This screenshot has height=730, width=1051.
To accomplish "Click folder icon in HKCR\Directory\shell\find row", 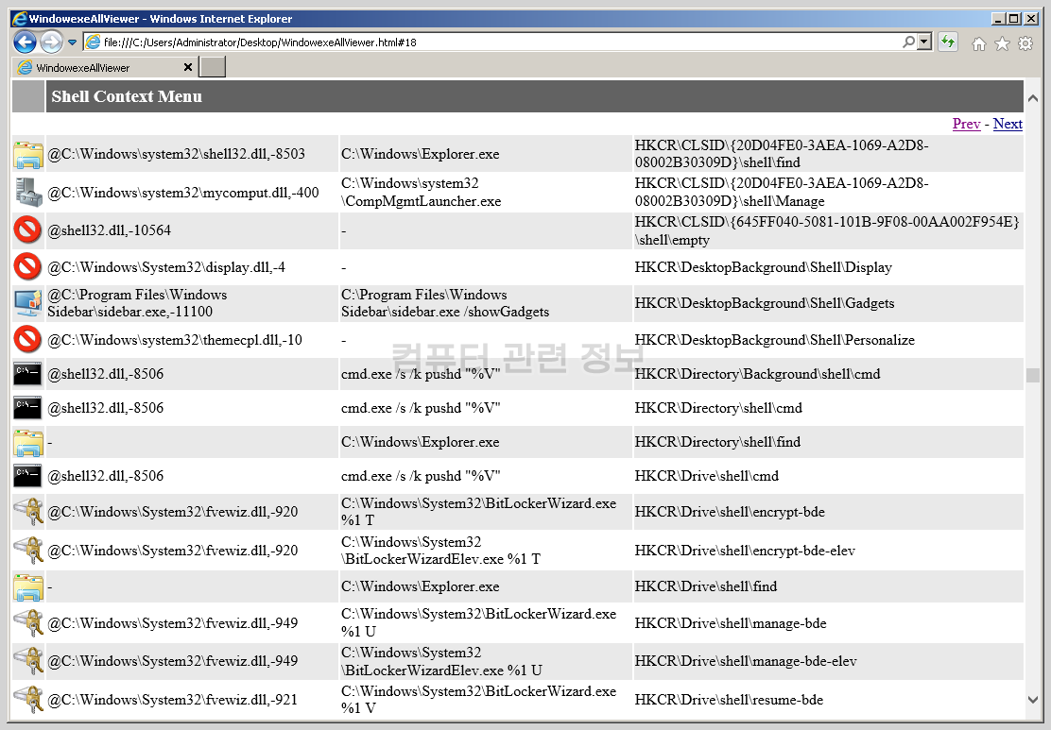I will (x=28, y=442).
